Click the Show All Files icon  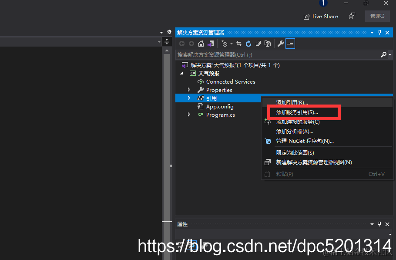pyautogui.click(x=268, y=44)
